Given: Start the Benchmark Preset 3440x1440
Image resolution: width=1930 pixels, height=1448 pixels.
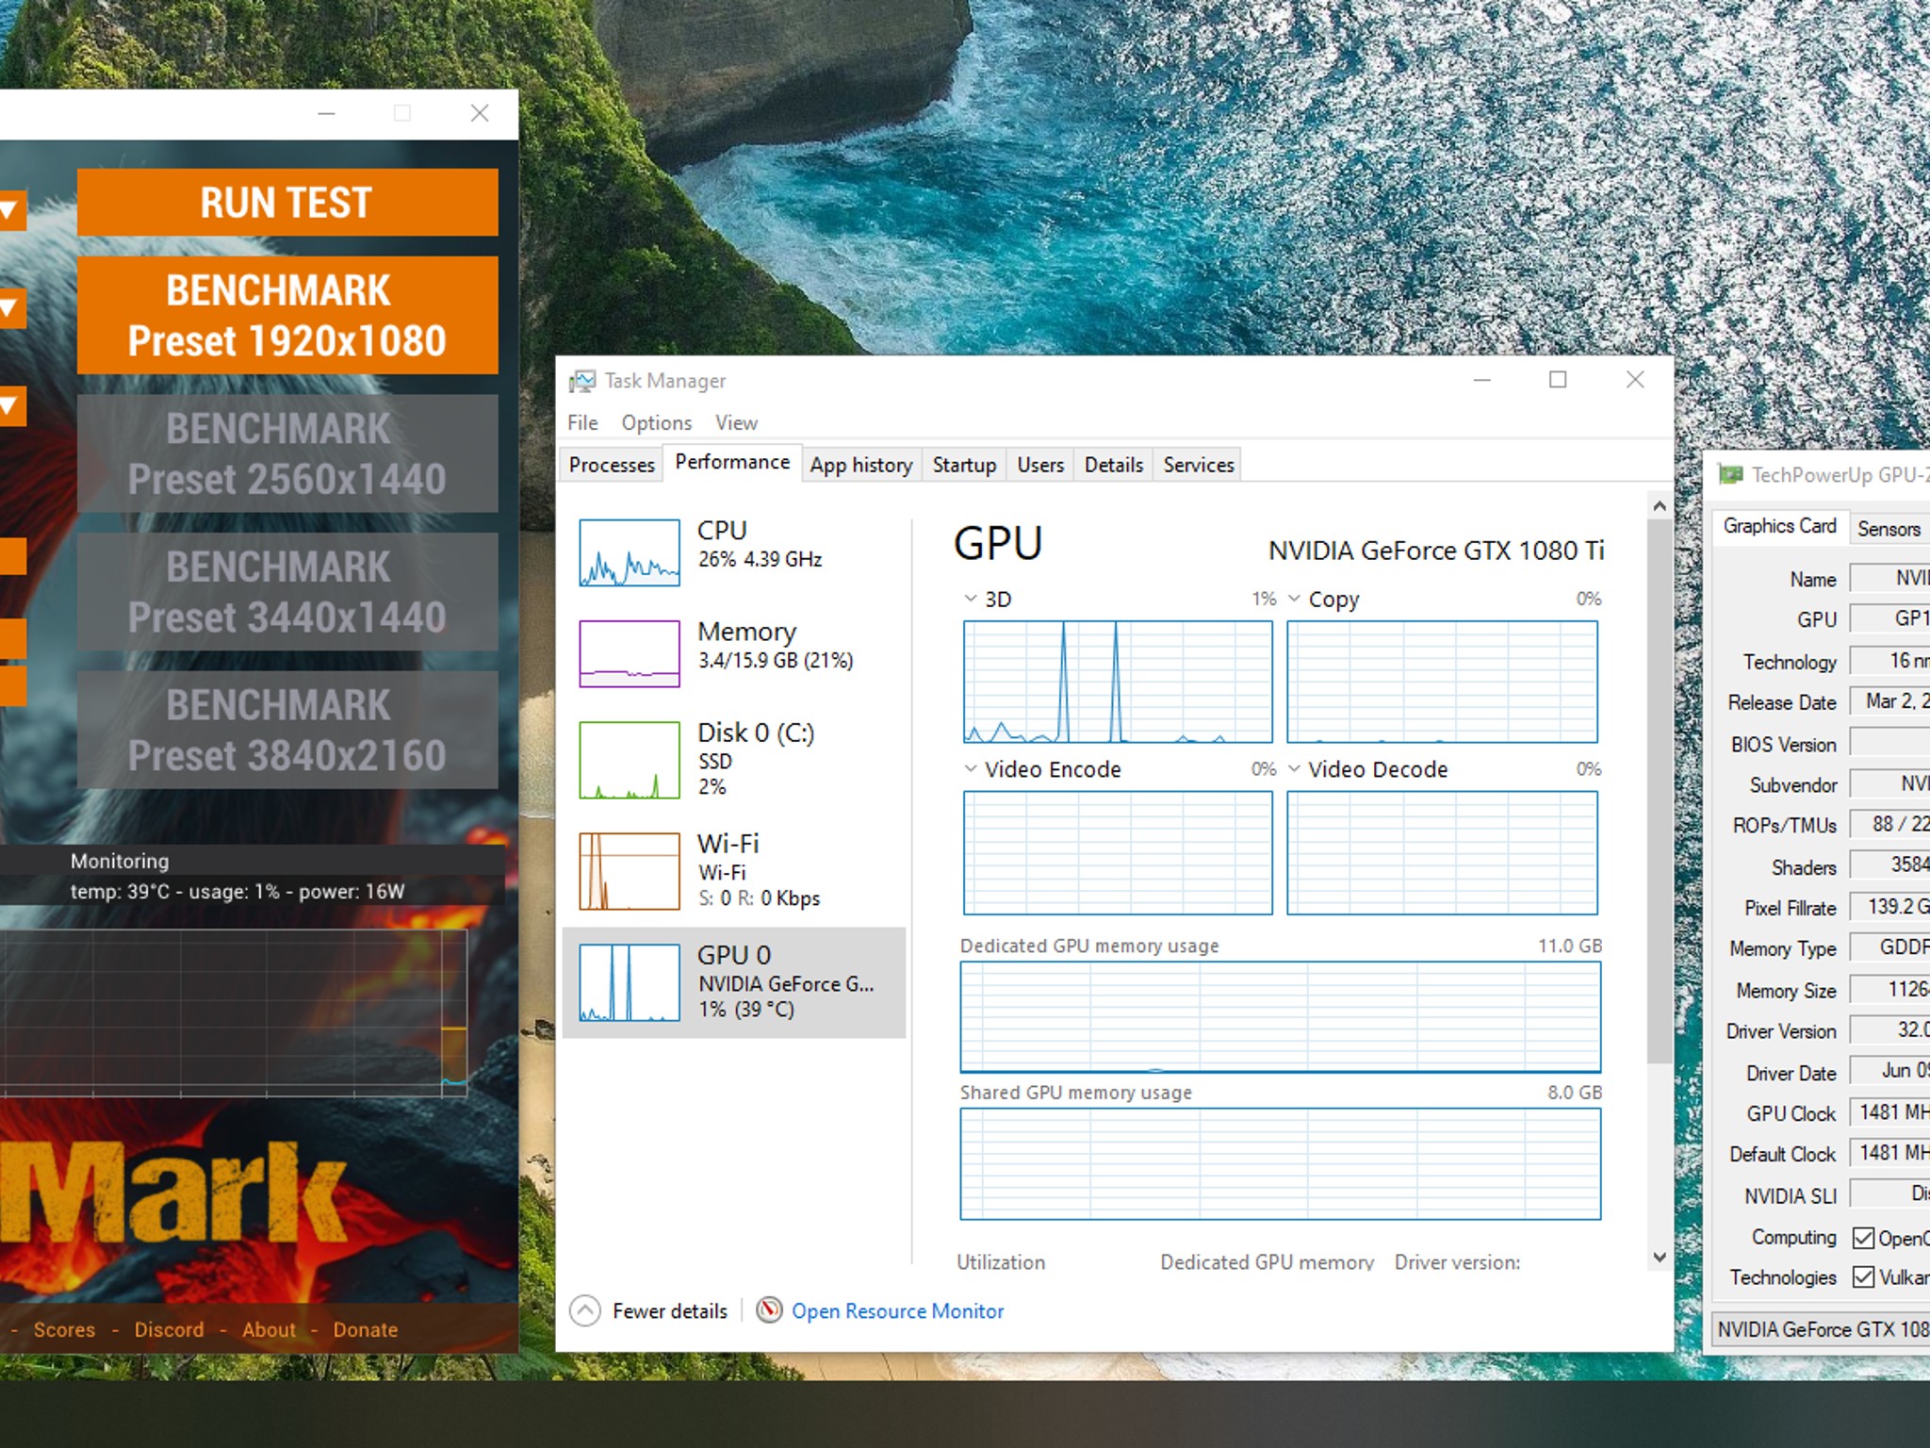Looking at the screenshot, I should pyautogui.click(x=287, y=592).
